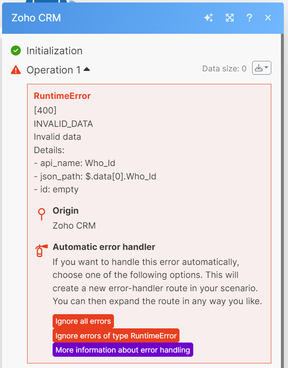Image resolution: width=288 pixels, height=368 pixels.
Task: Collapse Operation 1 using the caret arrow
Action: tap(87, 69)
